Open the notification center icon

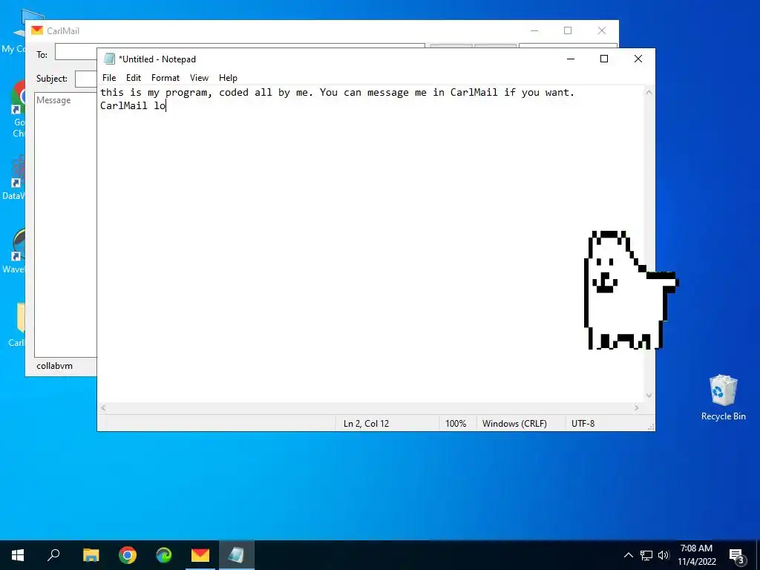[x=737, y=556]
